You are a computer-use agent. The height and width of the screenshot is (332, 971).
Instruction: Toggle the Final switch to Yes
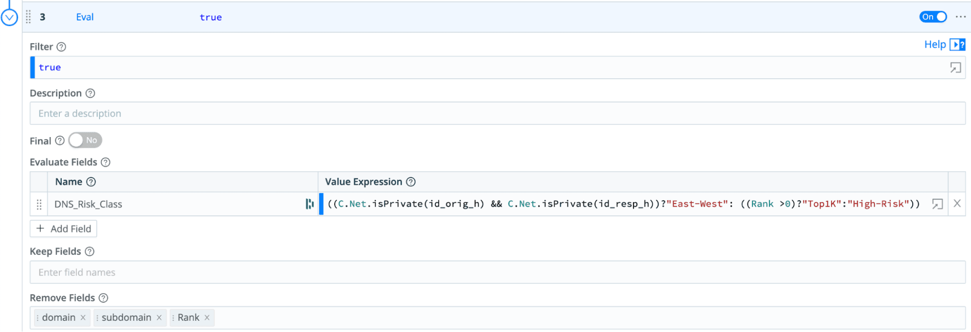[x=85, y=140]
